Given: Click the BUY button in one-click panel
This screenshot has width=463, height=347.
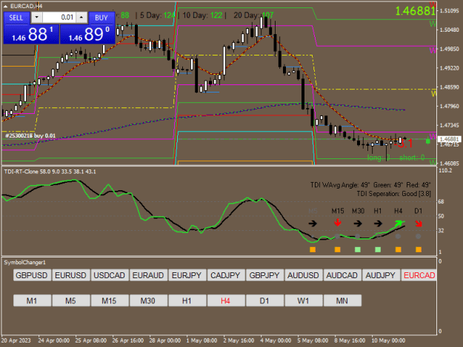Looking at the screenshot, I should click(101, 18).
